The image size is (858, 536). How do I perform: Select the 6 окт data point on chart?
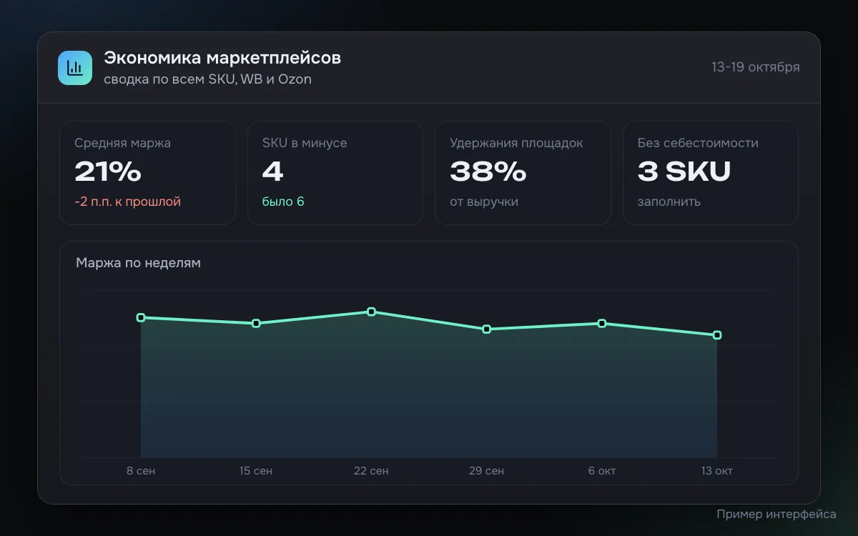(602, 324)
